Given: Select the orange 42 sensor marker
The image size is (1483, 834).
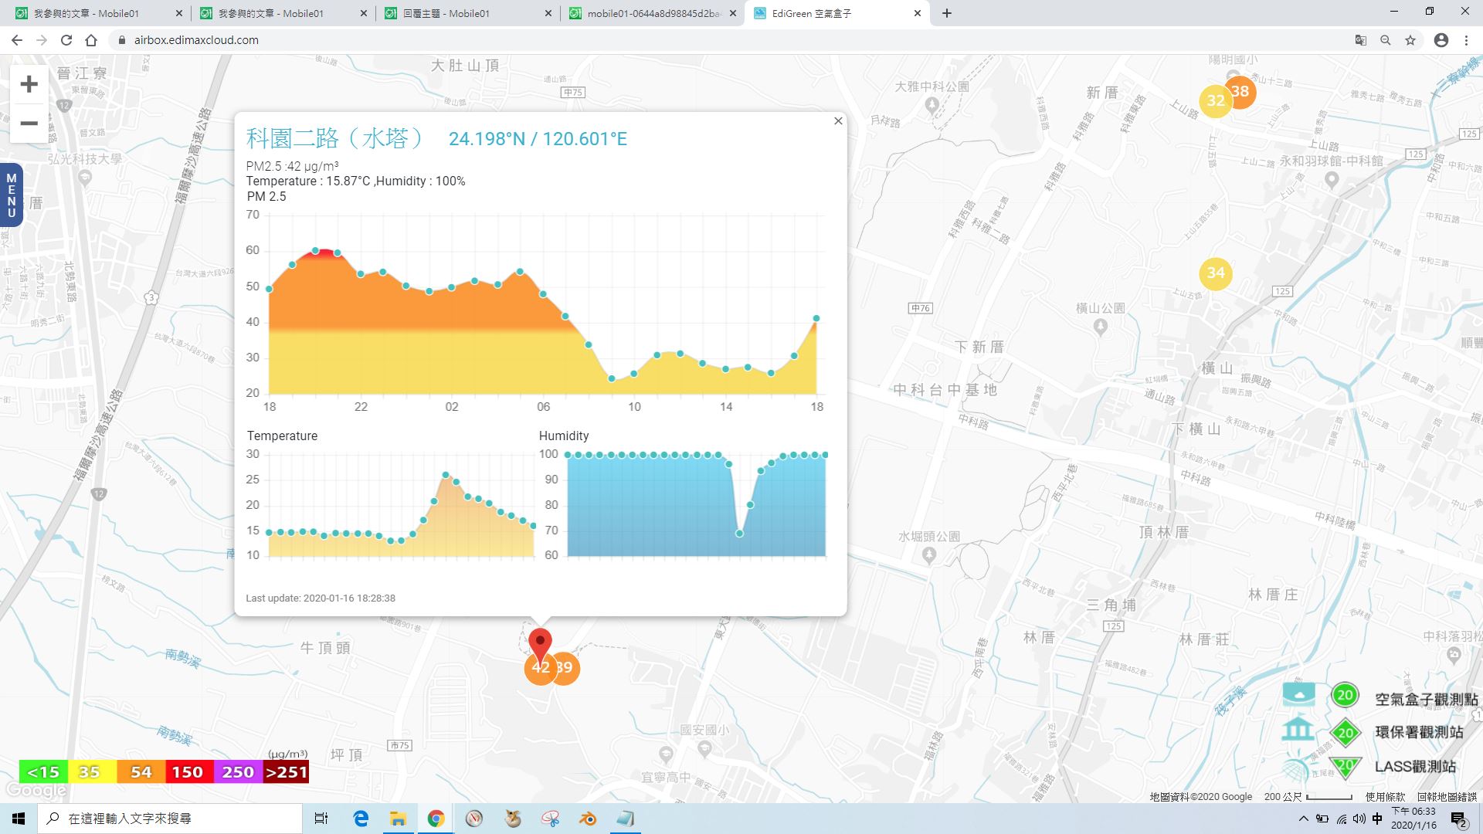Looking at the screenshot, I should pyautogui.click(x=540, y=668).
